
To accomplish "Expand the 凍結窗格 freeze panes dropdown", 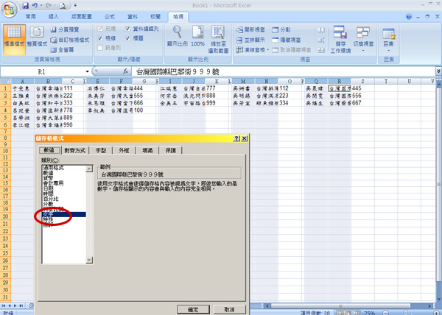I will (267, 50).
